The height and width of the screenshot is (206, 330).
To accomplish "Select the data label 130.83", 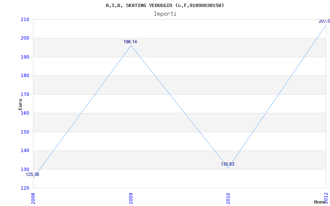I will 228,164.
